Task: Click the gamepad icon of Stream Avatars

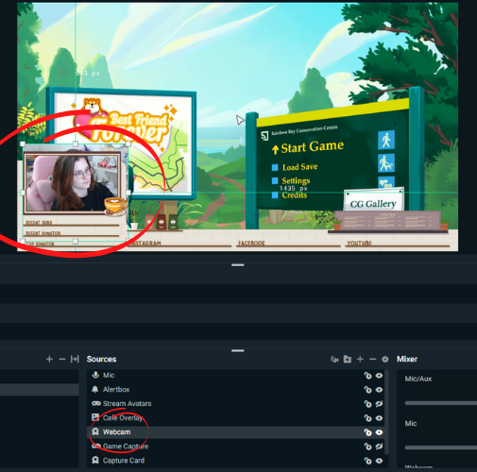Action: tap(96, 403)
